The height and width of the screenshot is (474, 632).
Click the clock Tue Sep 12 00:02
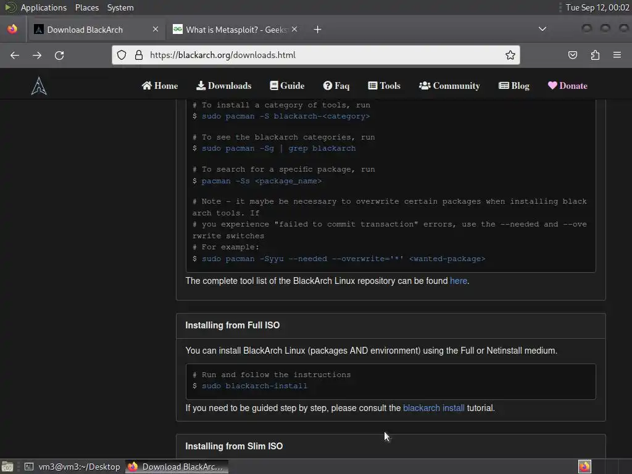click(597, 7)
